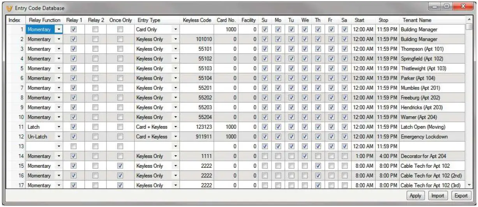Click Start time 1:00 PM for Decorator
Screen dimensions: 478x207
[363, 156]
